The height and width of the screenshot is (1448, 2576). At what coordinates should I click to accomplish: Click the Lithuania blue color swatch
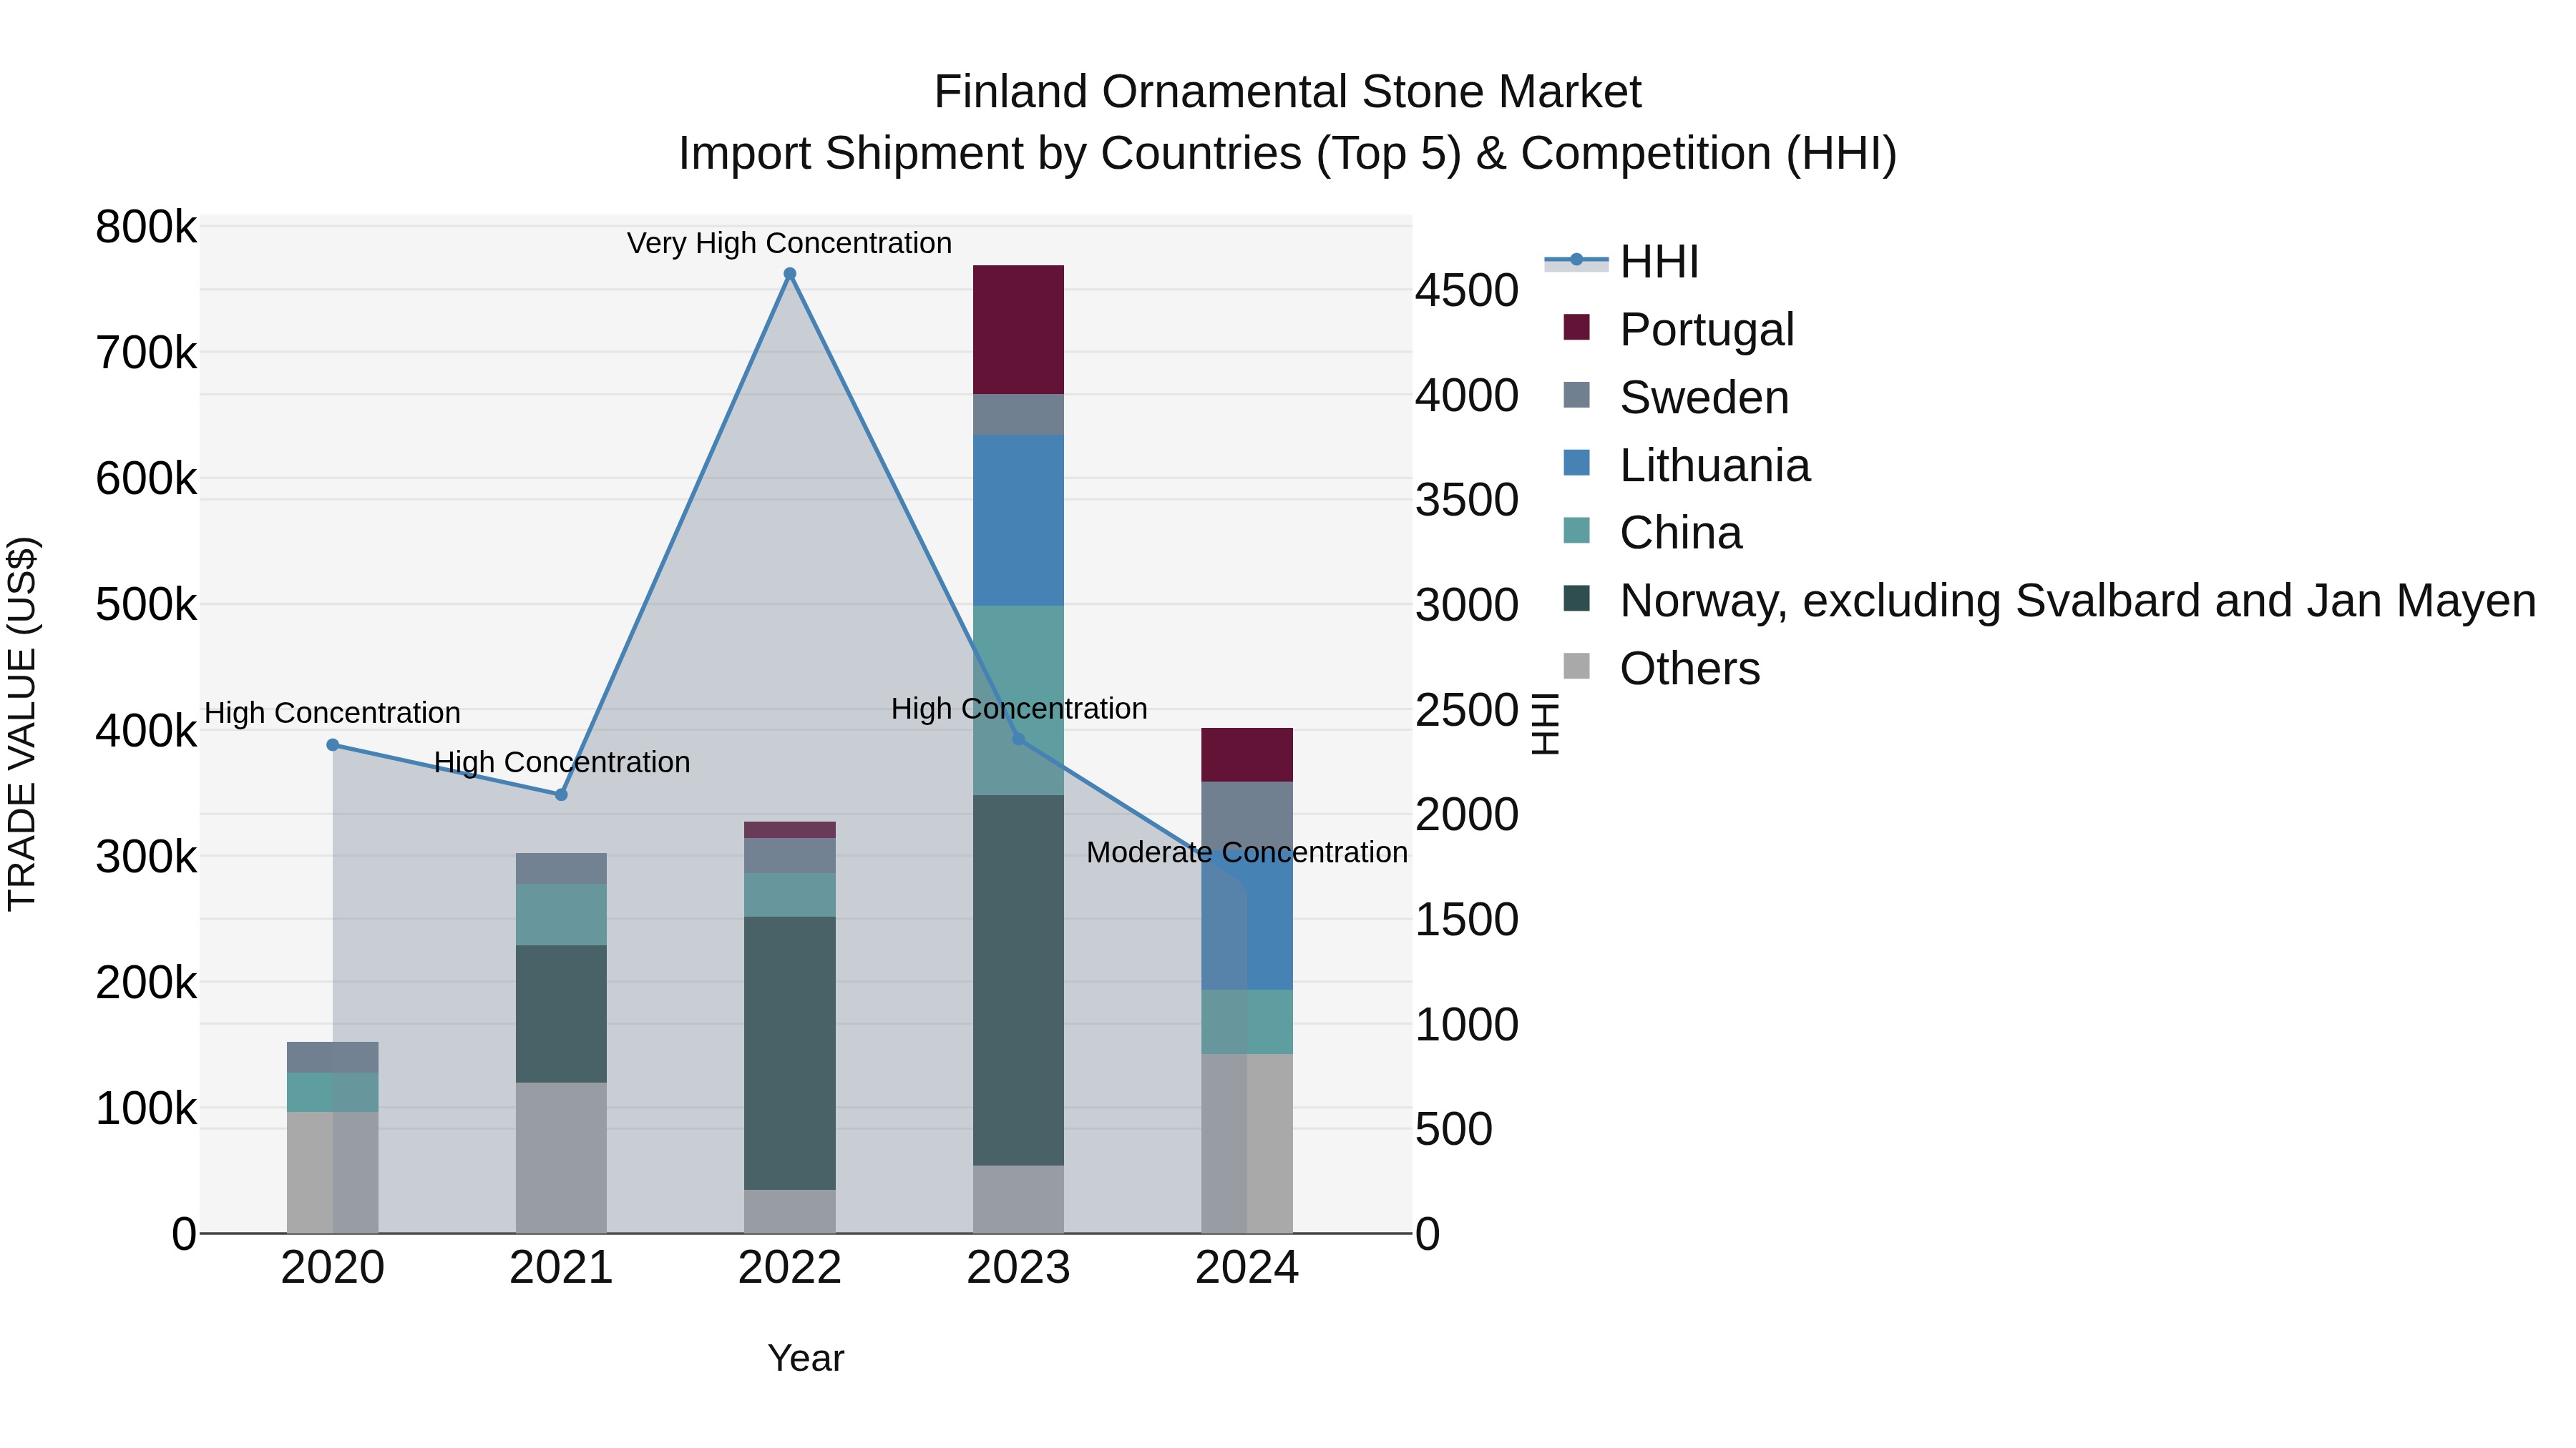(1576, 463)
